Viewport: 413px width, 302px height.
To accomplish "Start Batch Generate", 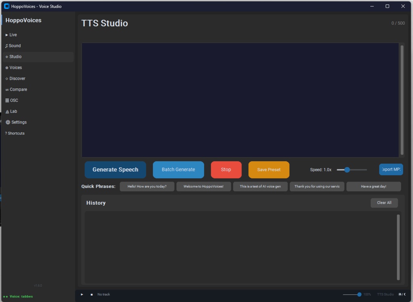I will (x=178, y=170).
